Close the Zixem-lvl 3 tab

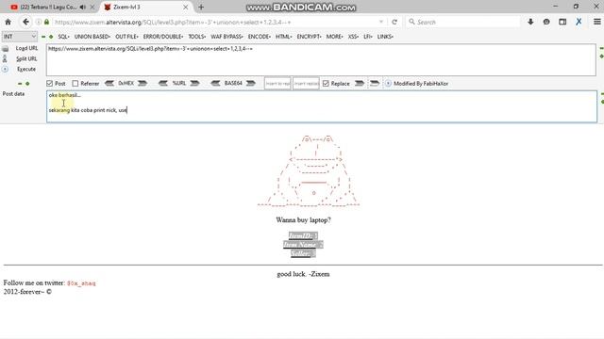point(186,7)
